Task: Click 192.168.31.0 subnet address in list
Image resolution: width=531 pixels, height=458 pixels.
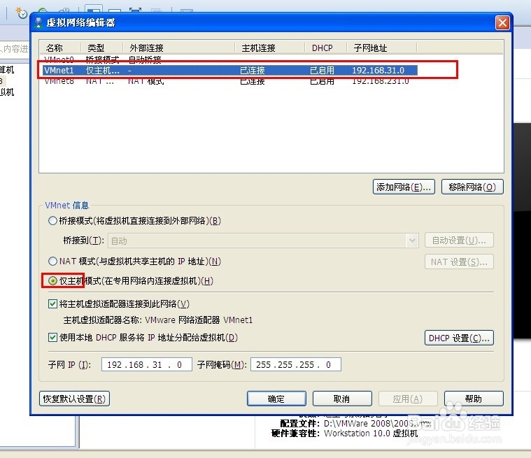Action: [378, 71]
